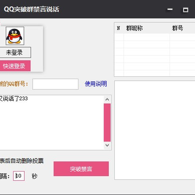Click the message box scroll up arrow

tap(107, 100)
